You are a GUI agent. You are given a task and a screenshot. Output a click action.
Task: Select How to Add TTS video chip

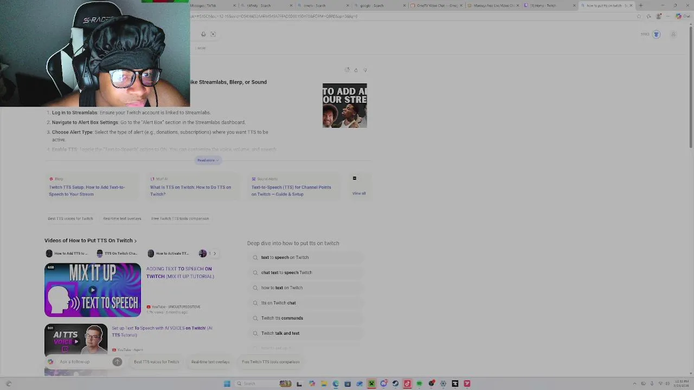(67, 253)
